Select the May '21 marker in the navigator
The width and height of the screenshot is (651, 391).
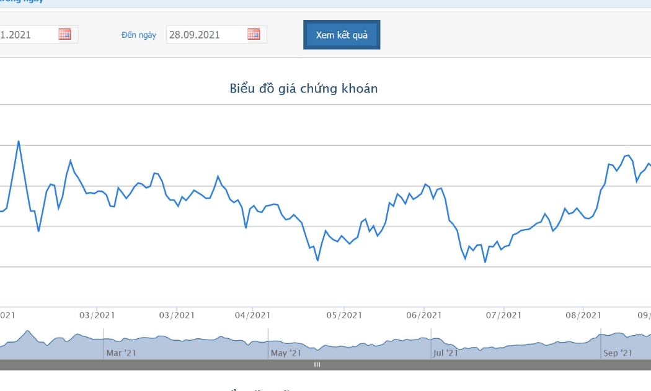click(x=286, y=353)
